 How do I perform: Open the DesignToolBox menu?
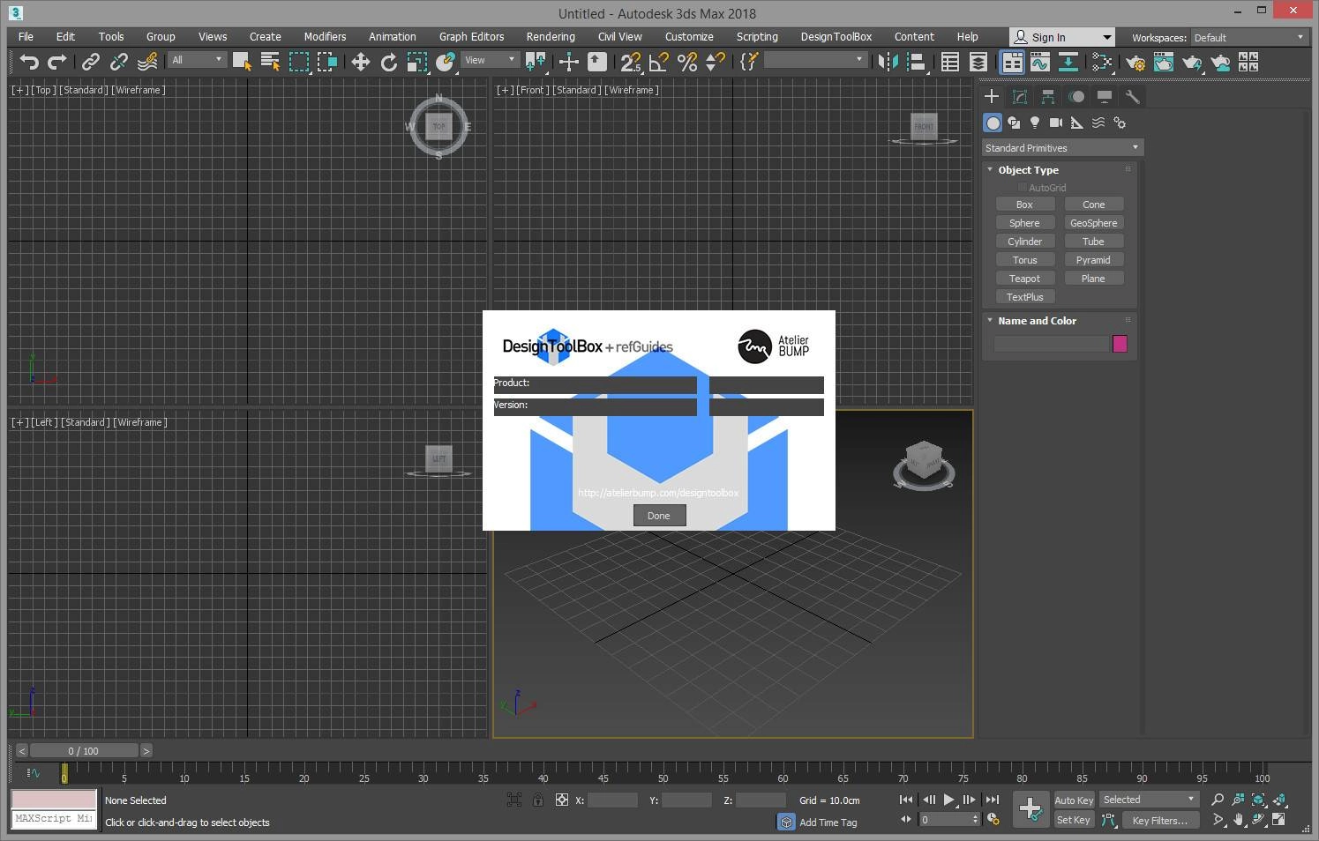836,37
